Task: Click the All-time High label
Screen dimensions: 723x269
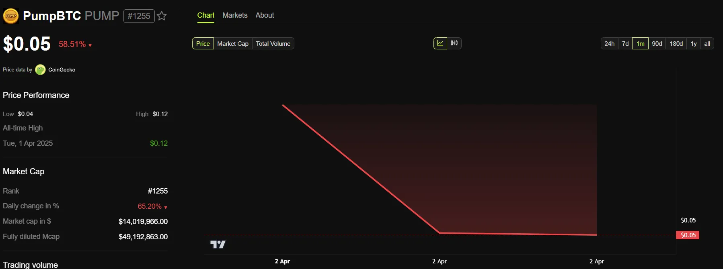Action: click(23, 128)
